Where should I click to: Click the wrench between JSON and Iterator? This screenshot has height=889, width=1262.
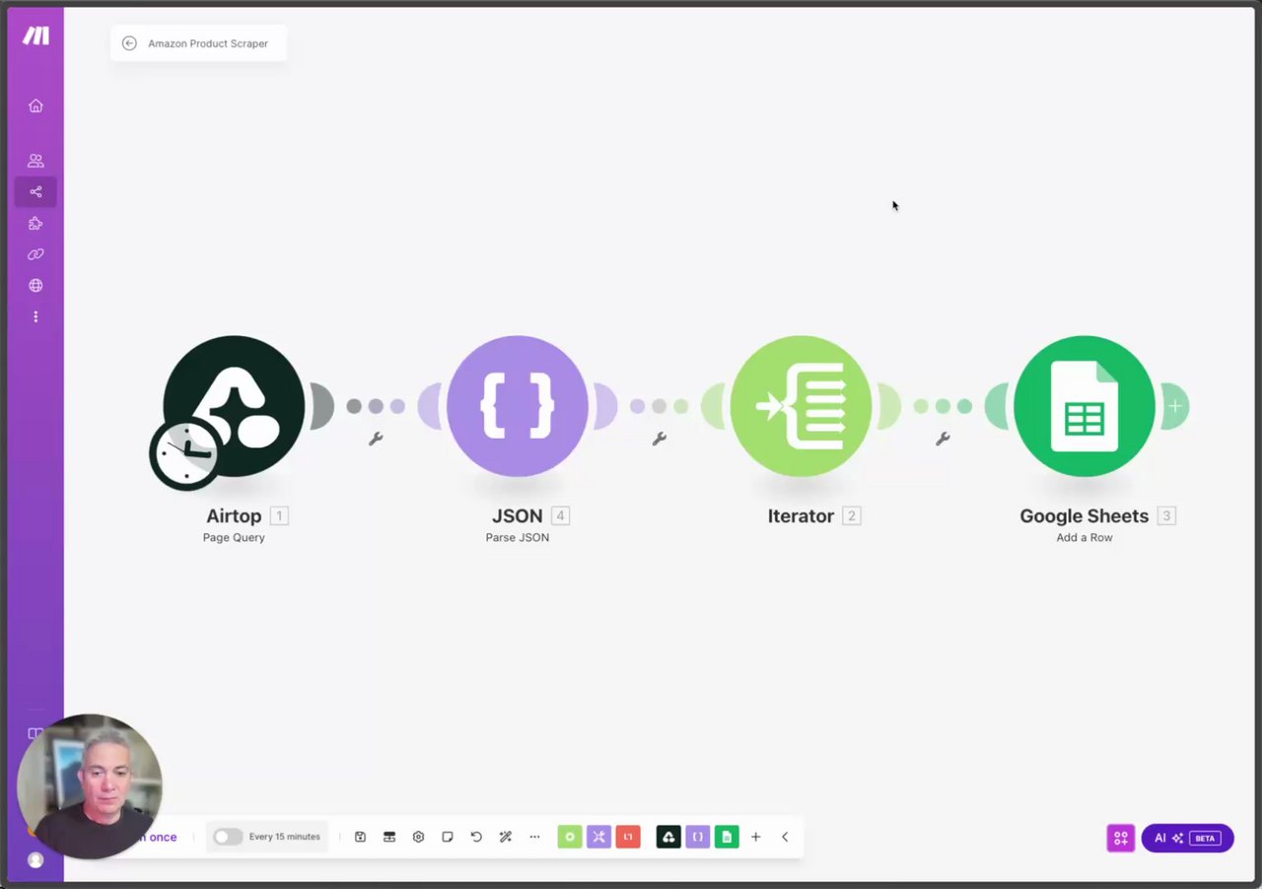pyautogui.click(x=660, y=439)
